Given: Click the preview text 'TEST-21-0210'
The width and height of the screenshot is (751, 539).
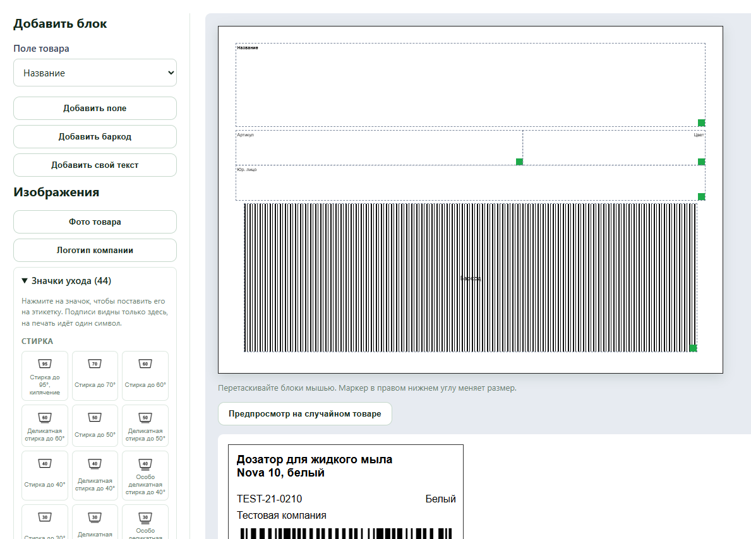Looking at the screenshot, I should (269, 499).
